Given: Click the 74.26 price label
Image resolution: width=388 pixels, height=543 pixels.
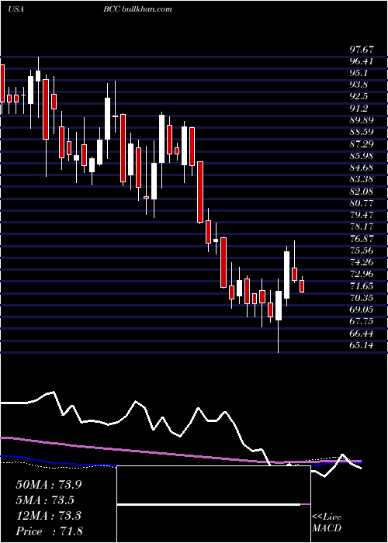Looking at the screenshot, I should click(362, 262).
